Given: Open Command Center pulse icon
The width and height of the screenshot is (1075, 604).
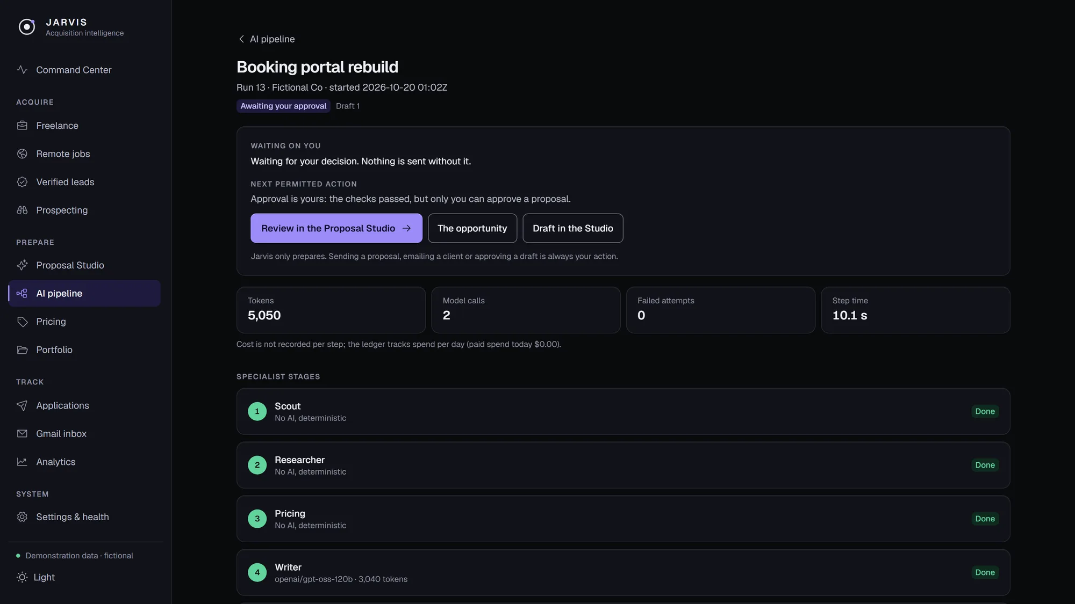Looking at the screenshot, I should [22, 70].
